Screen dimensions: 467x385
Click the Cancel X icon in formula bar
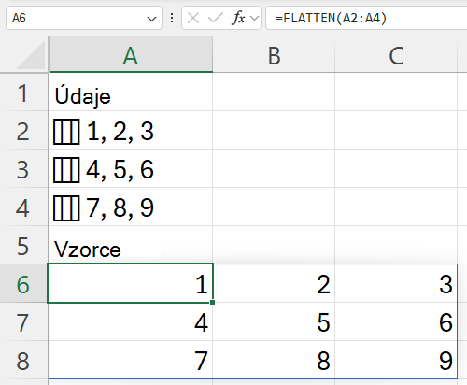[x=193, y=18]
